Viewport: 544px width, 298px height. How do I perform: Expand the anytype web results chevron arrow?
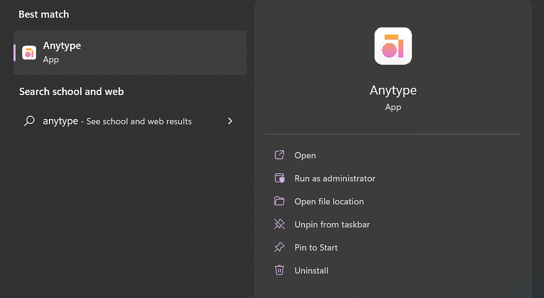coord(230,121)
